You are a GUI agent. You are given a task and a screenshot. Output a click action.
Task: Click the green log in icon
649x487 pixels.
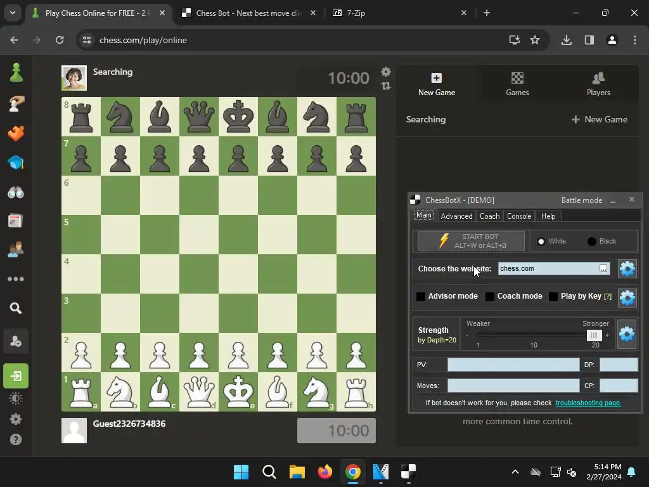click(x=16, y=376)
